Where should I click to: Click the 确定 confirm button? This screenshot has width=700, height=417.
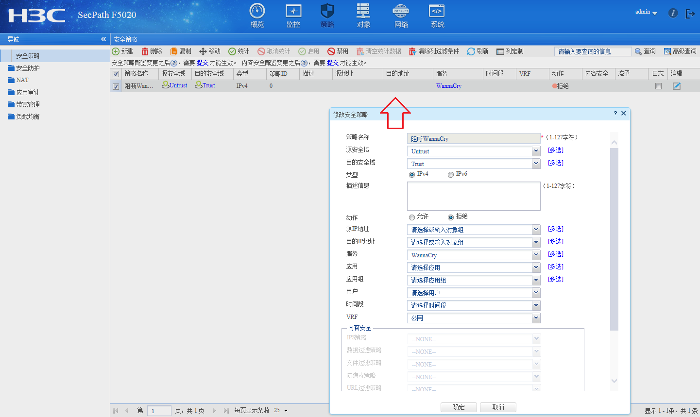point(459,407)
